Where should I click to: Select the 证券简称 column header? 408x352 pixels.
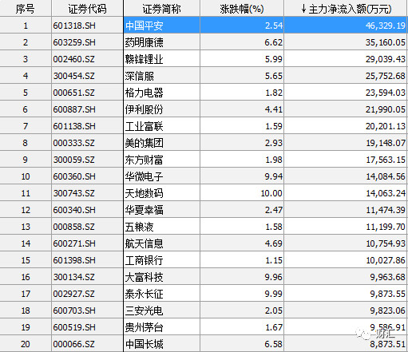161,9
